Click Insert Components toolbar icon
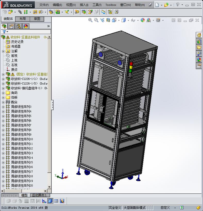 point(11,12)
